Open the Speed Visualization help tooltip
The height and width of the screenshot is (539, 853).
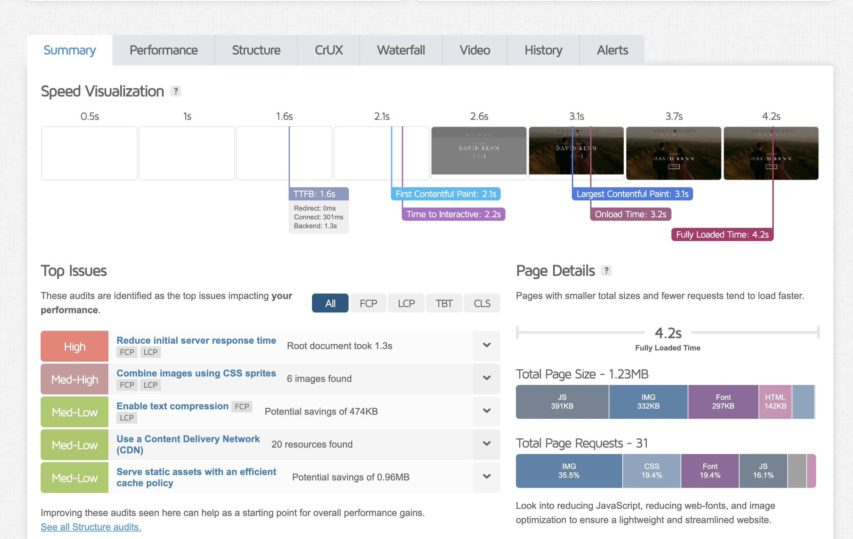pos(176,91)
